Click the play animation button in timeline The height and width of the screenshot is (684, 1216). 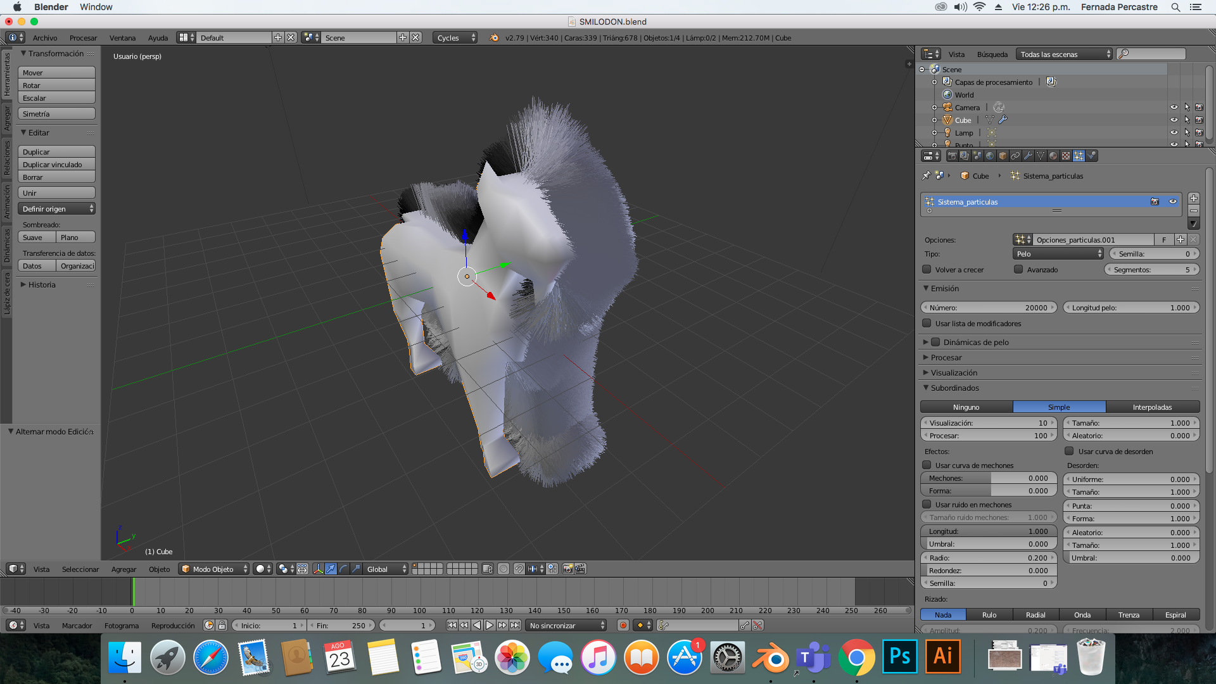pos(490,625)
